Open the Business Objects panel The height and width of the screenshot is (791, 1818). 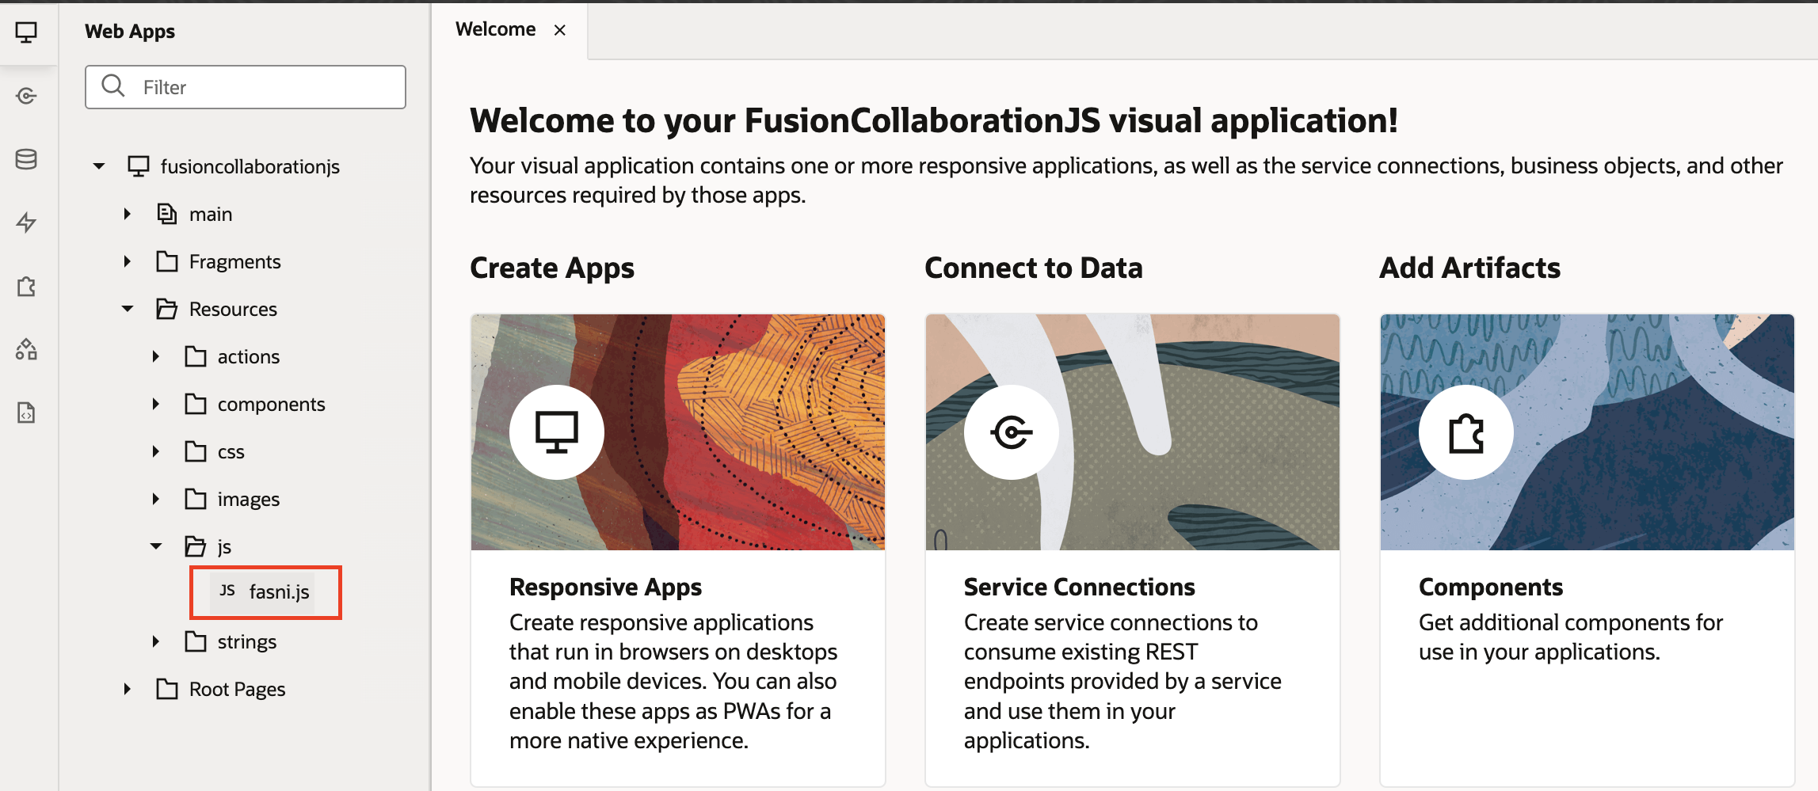click(27, 159)
